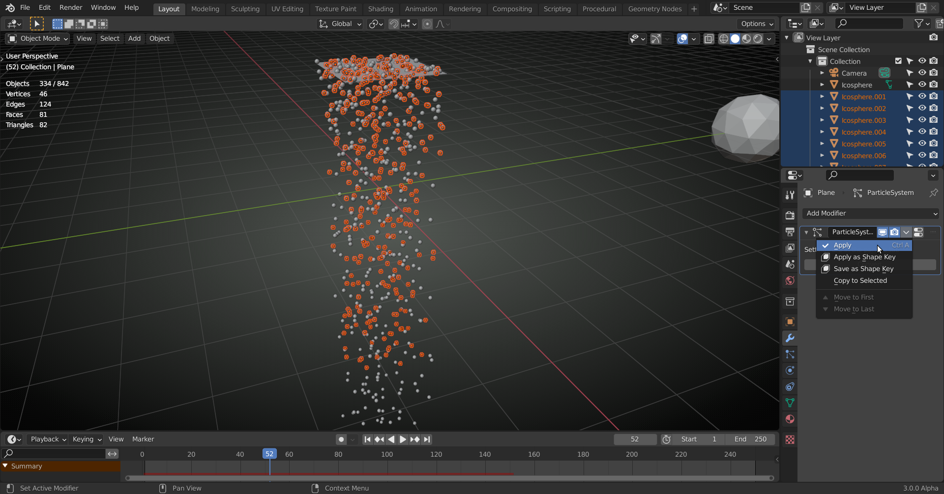Toggle viewport overlays
944x494 pixels.
pyautogui.click(x=682, y=39)
